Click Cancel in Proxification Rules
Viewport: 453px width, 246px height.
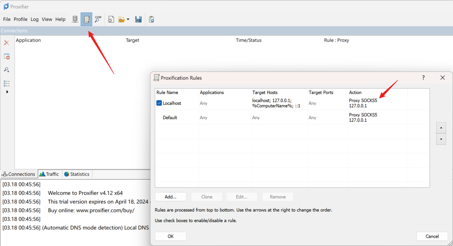(x=432, y=236)
